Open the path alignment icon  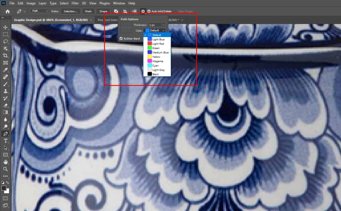click(125, 11)
